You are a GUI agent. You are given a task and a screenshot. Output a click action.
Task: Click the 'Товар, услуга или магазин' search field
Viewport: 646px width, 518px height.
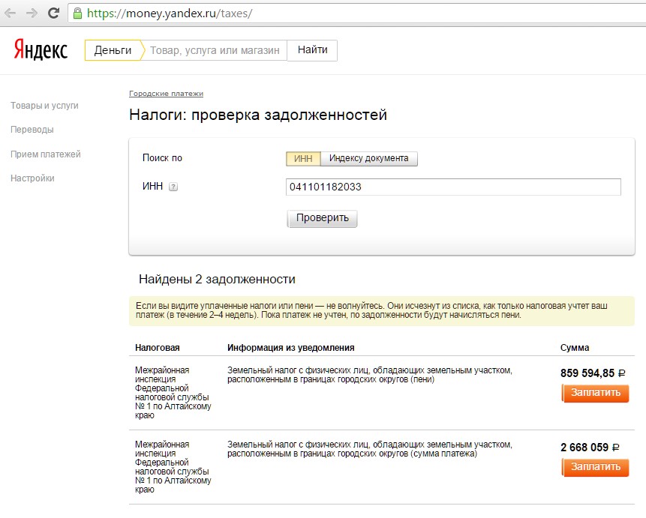215,50
